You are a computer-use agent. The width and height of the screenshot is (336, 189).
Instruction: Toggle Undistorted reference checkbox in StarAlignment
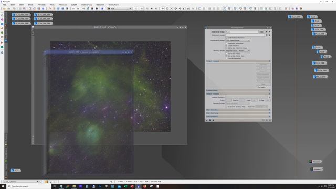(227, 38)
